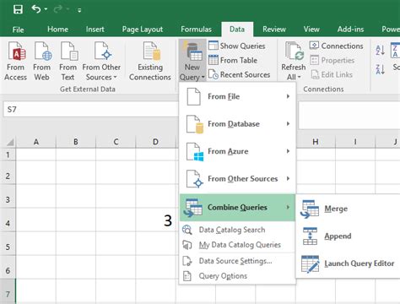Viewport: 400px width, 304px height.
Task: Open the Page Layout tab
Action: (143, 30)
